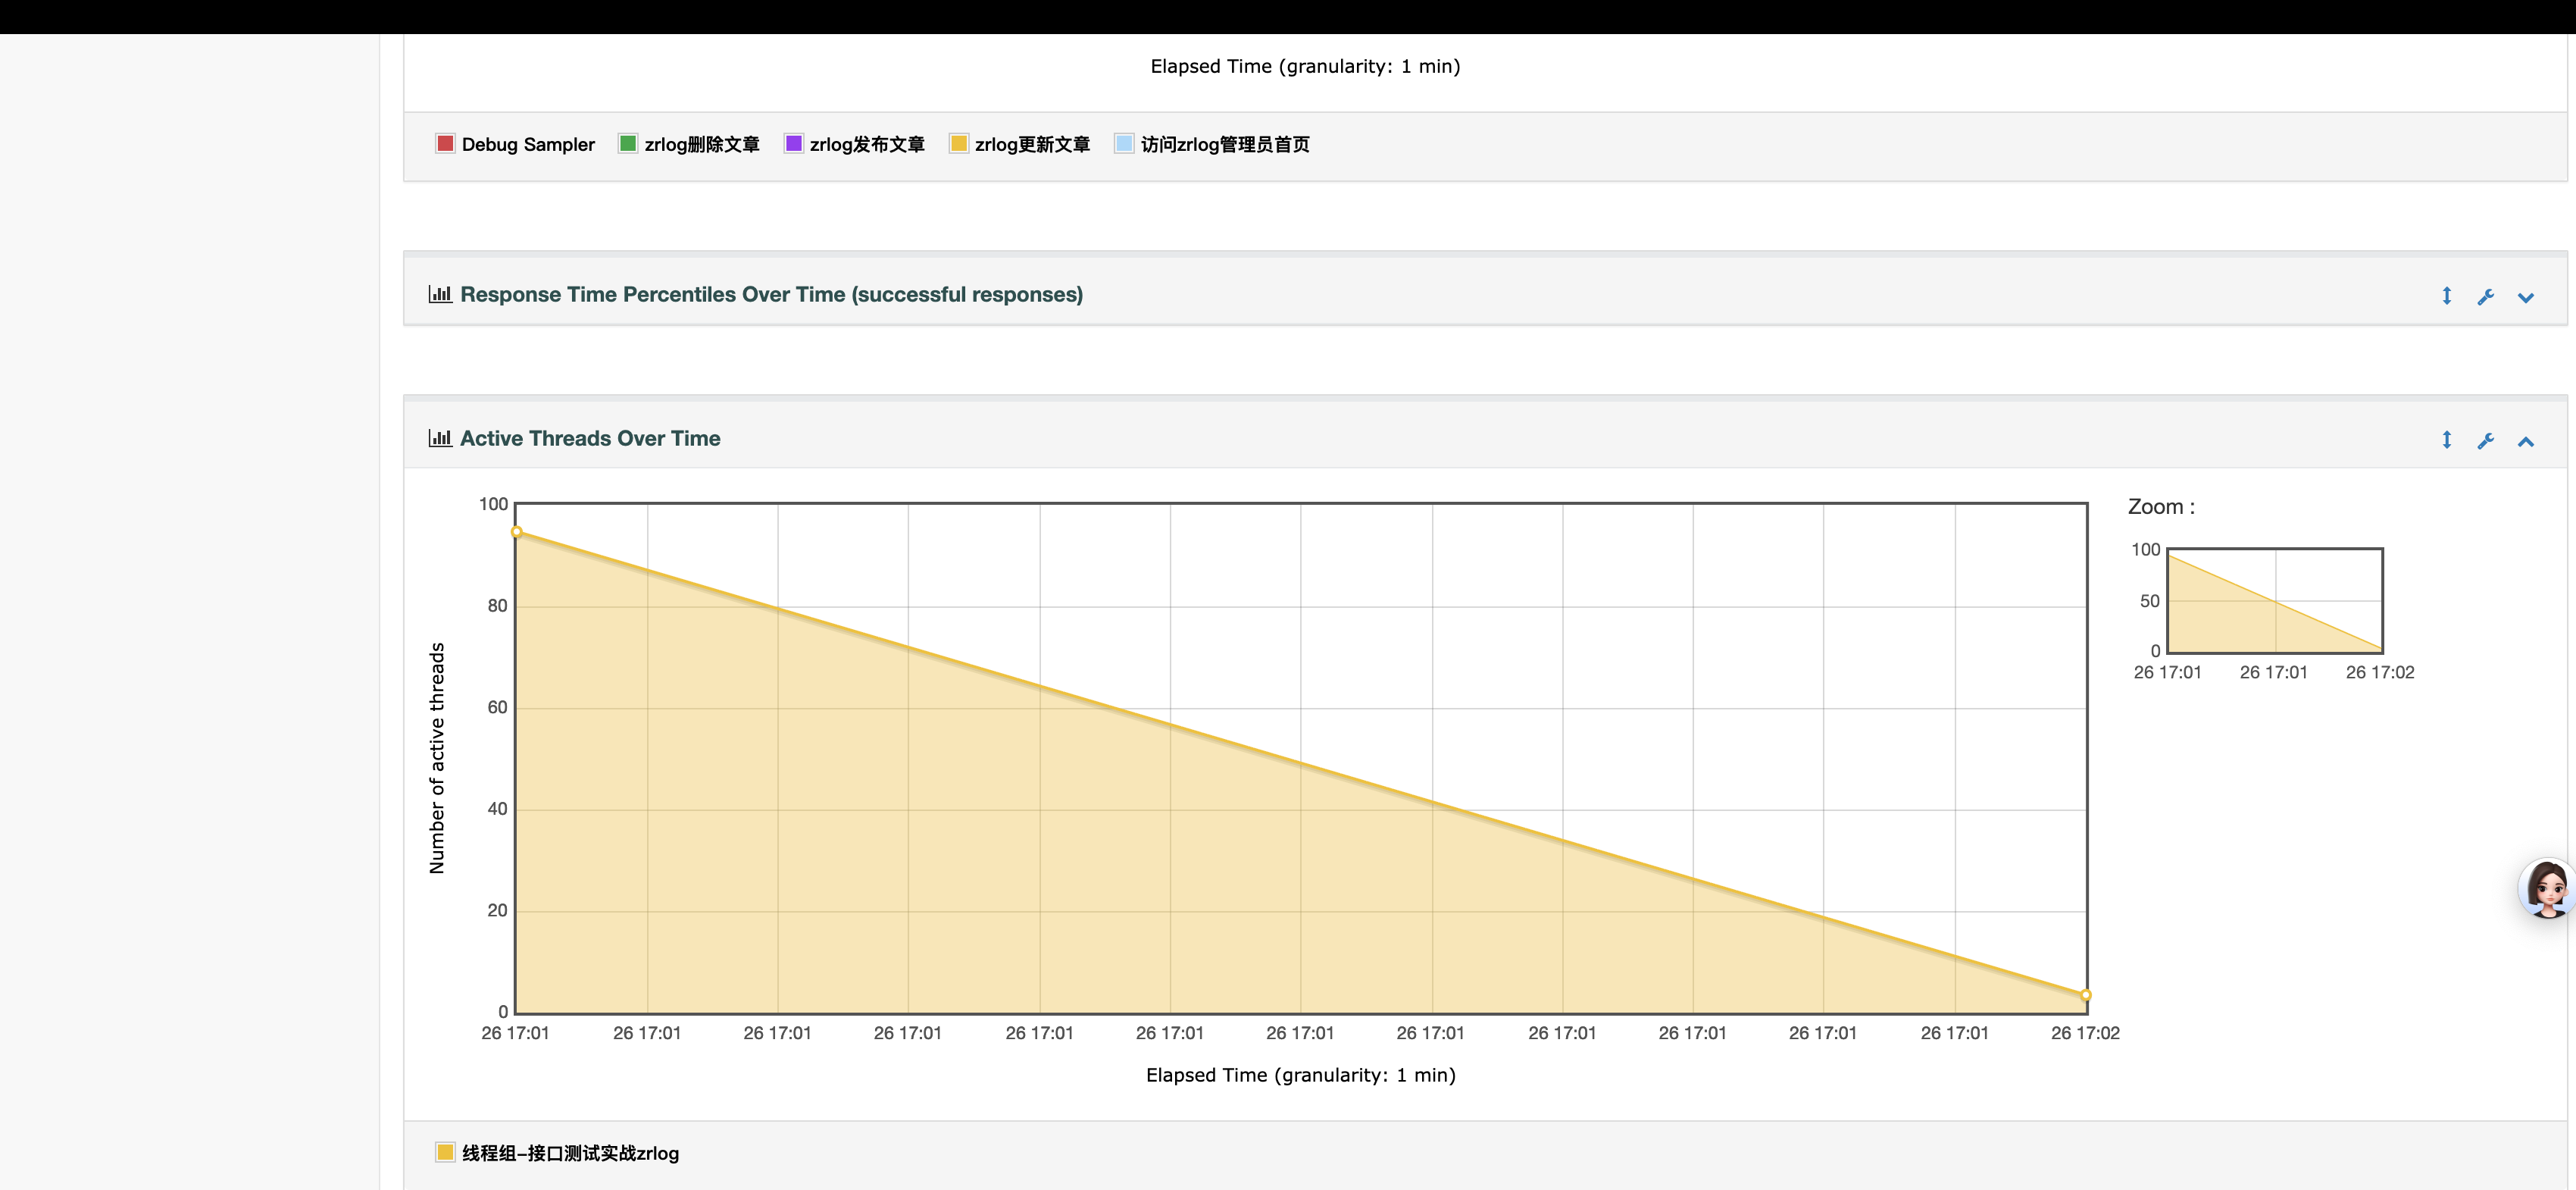Toggle 访问zrlog管理员首页 series in legend

coord(1224,144)
